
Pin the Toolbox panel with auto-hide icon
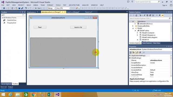tap(22, 12)
